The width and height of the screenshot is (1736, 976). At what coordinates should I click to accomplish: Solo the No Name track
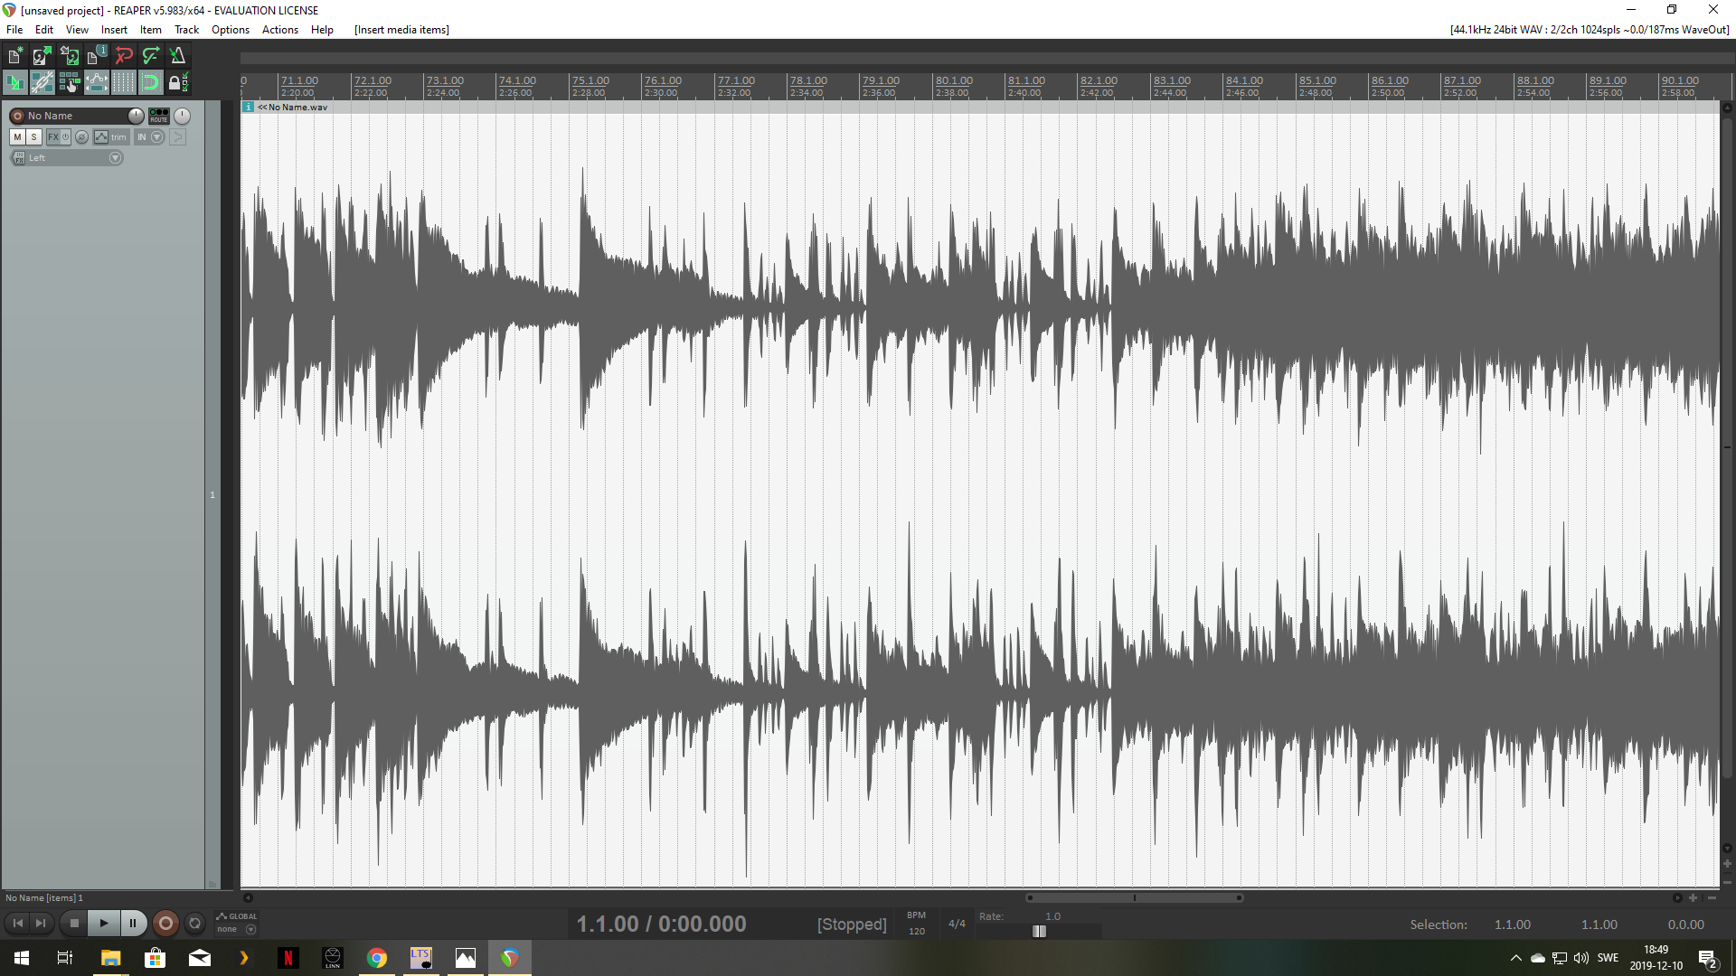tap(33, 137)
